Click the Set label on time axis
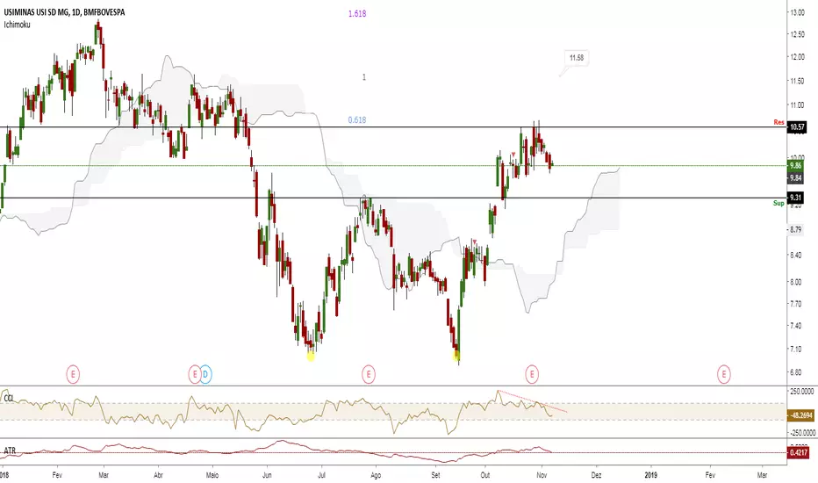The height and width of the screenshot is (483, 818). [436, 475]
